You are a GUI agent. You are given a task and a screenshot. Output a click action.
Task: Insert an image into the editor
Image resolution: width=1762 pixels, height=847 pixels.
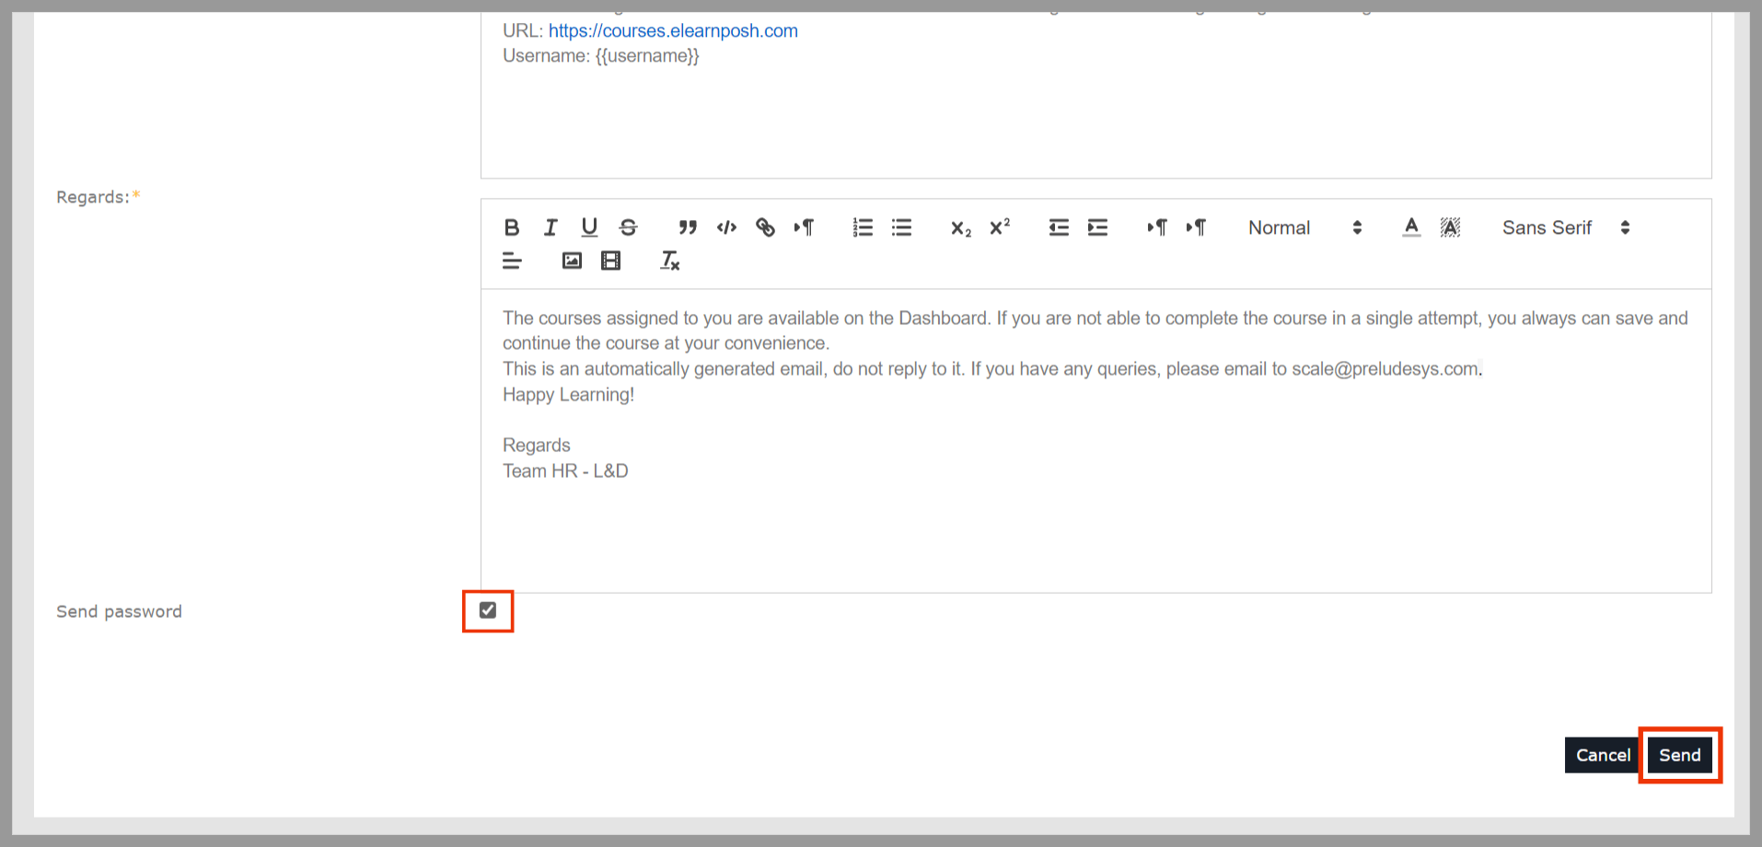click(572, 261)
